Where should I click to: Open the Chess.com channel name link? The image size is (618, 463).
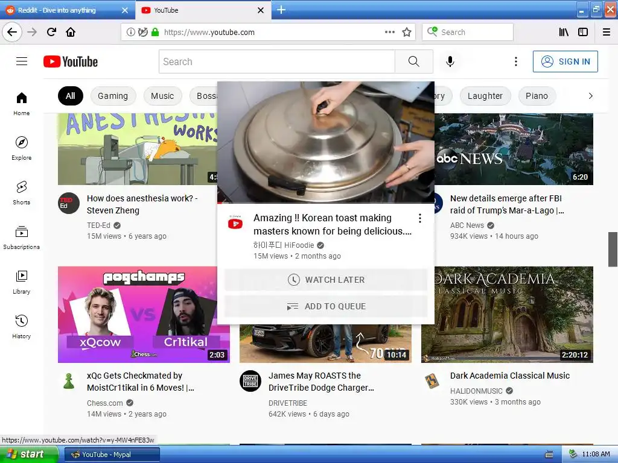105,403
